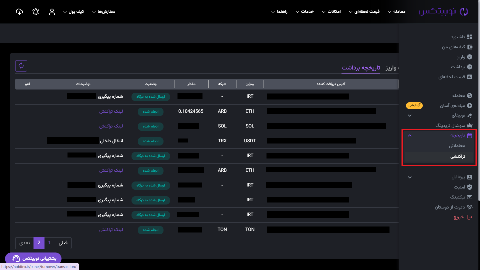Click the انجام شده status in USDT row

pyautogui.click(x=150, y=141)
